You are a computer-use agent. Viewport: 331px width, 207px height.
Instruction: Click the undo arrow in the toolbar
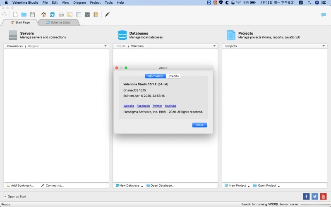click(4, 14)
